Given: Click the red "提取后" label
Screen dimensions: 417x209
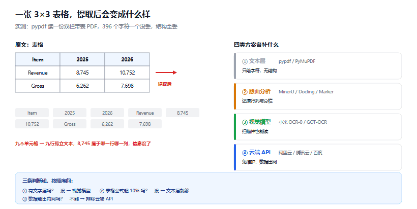Looking at the screenshot, I should pos(165,84).
